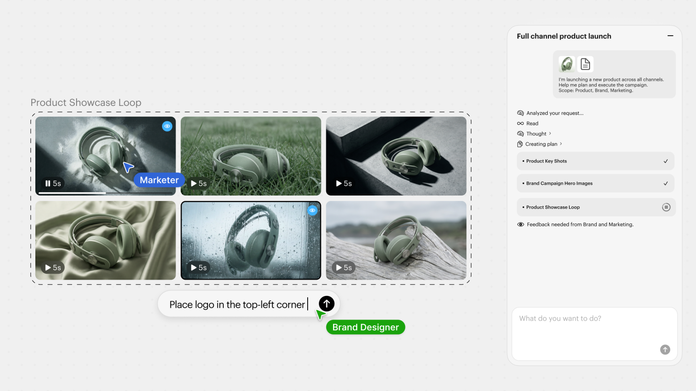Toggle the eye overlay on the powder video

[167, 126]
